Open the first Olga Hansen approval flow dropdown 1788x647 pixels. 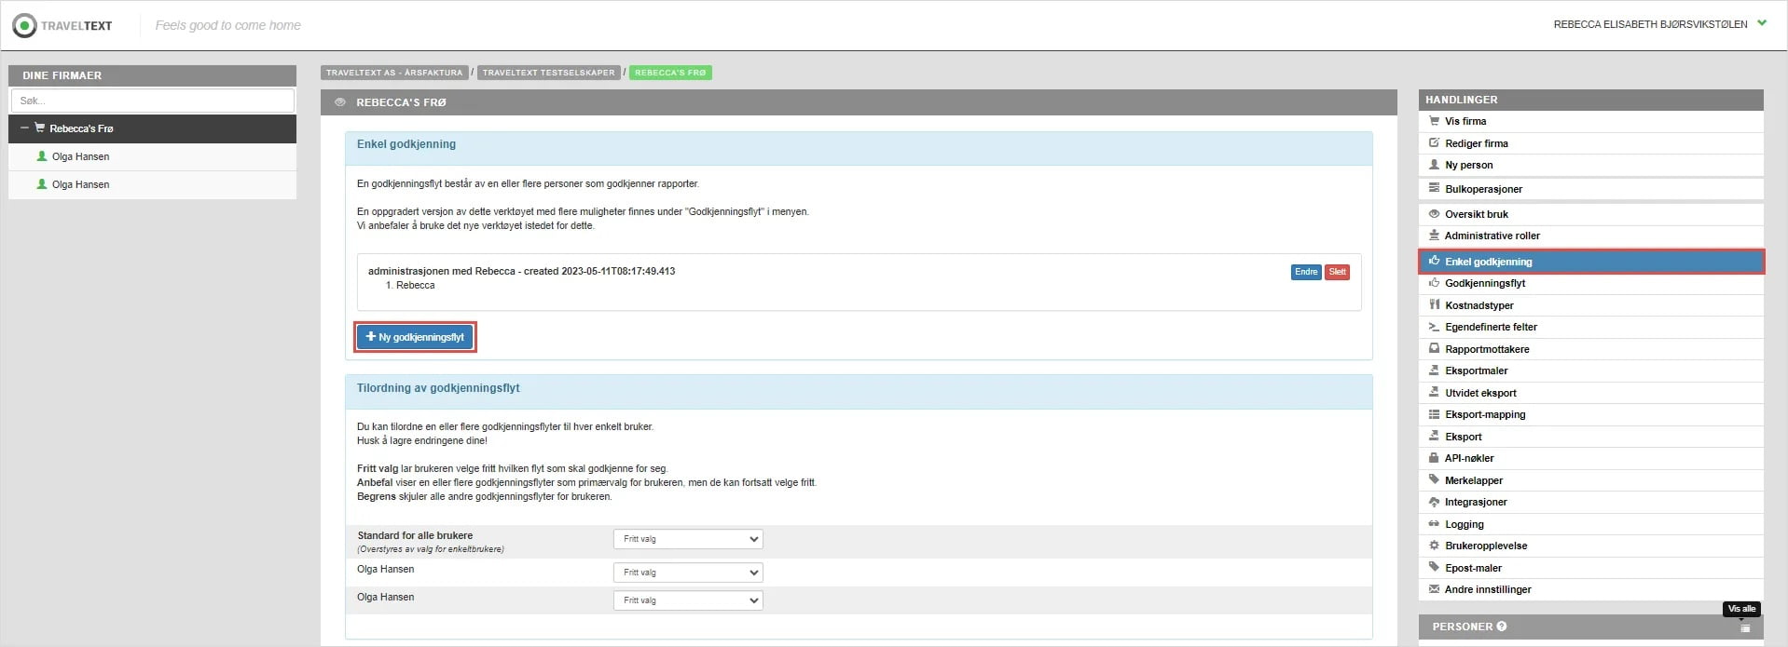click(x=687, y=573)
